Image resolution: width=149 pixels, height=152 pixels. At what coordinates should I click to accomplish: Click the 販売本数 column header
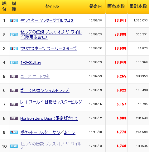(x=116, y=7)
